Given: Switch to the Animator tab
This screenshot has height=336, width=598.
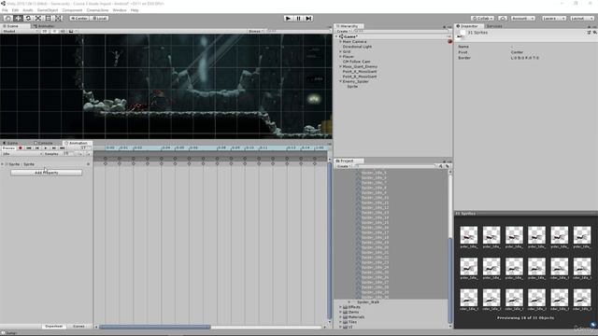Looking at the screenshot, I should click(44, 26).
